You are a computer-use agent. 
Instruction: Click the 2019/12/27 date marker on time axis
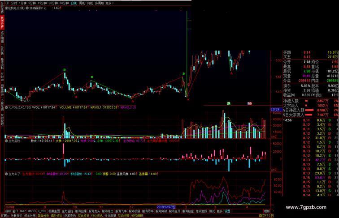[x=166, y=207]
